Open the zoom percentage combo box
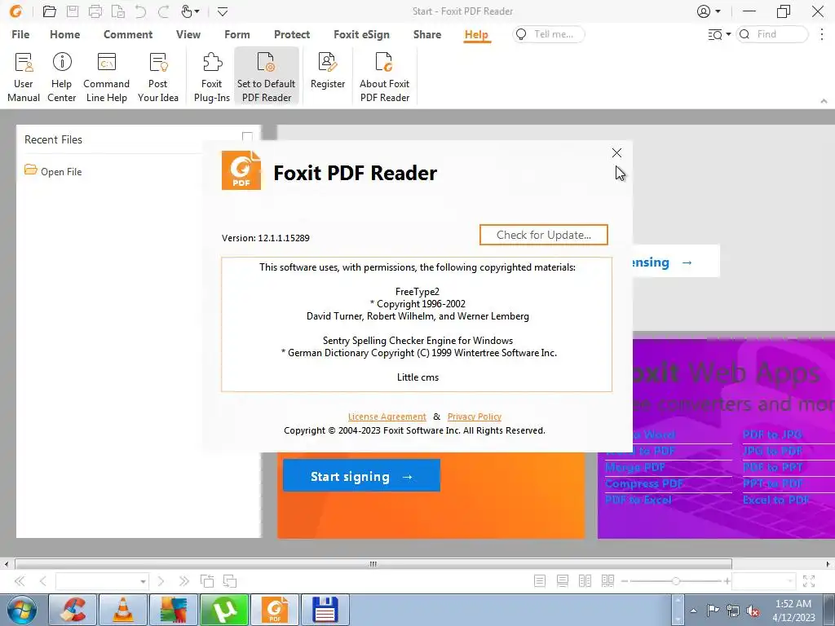Viewport: 835px width, 626px height. pyautogui.click(x=763, y=580)
